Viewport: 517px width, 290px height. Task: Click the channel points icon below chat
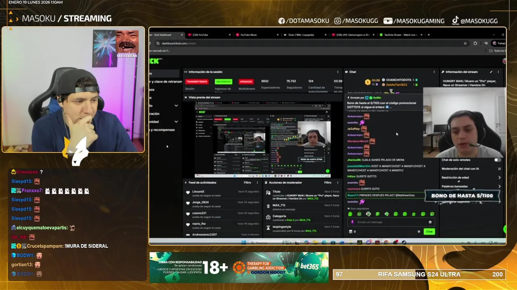click(350, 232)
